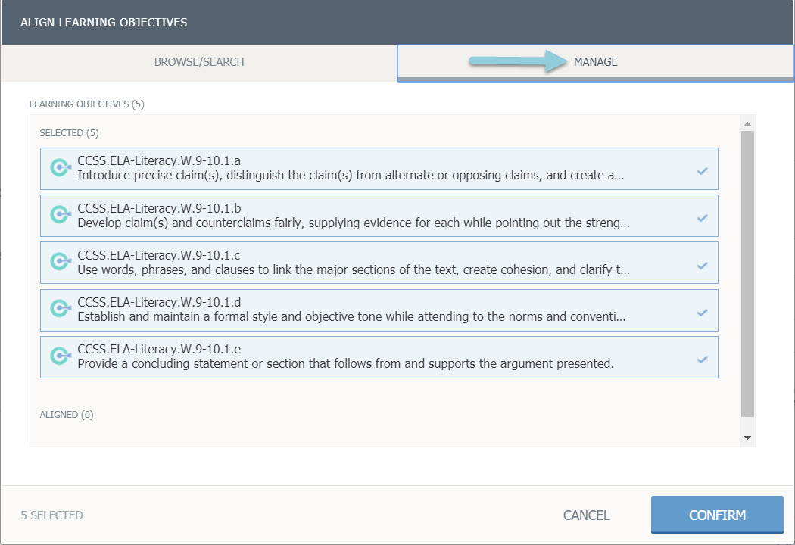Select the 'Introduce precise claim(s)' objective text

(350, 175)
